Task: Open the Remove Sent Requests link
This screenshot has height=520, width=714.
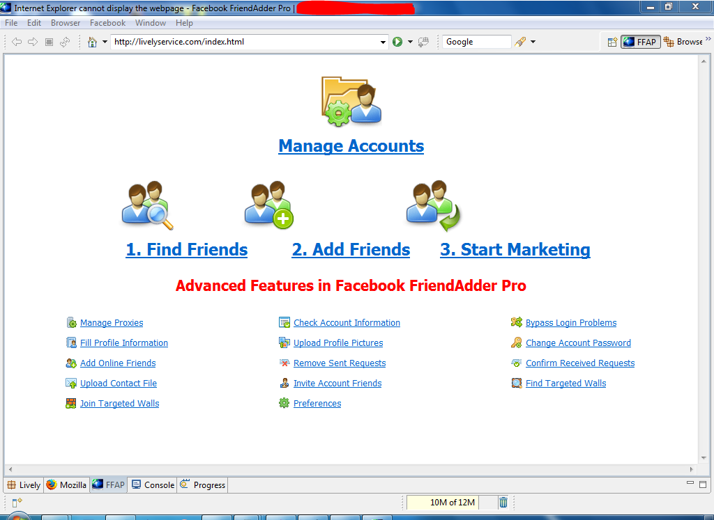Action: click(340, 363)
